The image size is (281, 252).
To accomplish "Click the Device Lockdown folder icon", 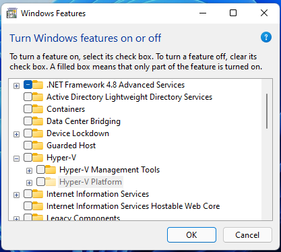I will point(38,133).
